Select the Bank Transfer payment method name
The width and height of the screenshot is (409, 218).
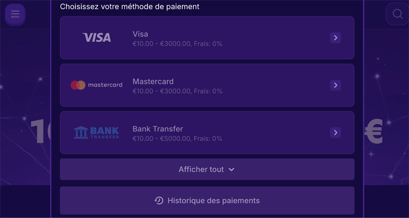157,129
